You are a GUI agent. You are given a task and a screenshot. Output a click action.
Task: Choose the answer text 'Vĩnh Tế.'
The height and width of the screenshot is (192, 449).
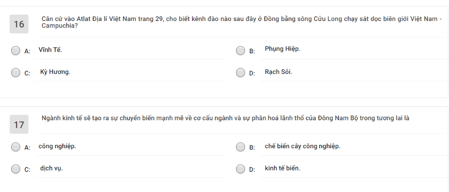click(x=50, y=50)
